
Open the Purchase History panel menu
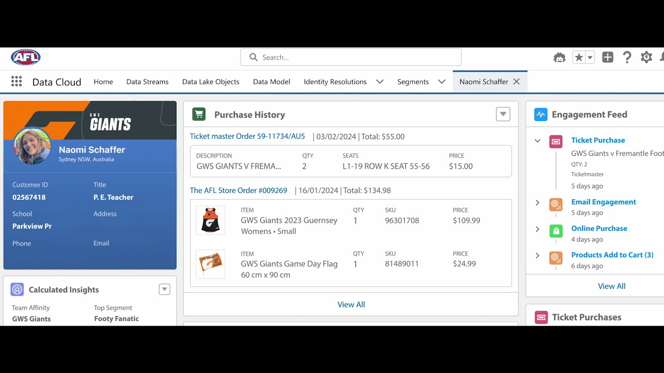coord(503,114)
